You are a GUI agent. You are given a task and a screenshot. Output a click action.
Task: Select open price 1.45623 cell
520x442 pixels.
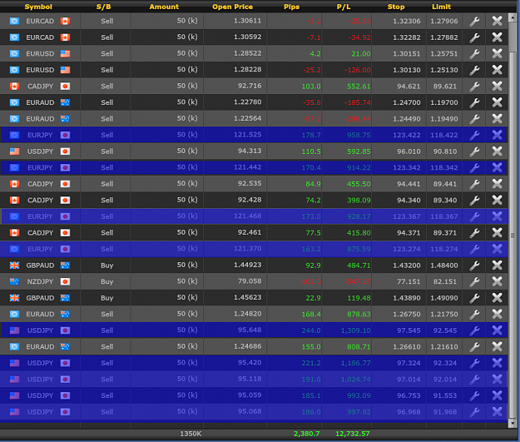click(248, 298)
